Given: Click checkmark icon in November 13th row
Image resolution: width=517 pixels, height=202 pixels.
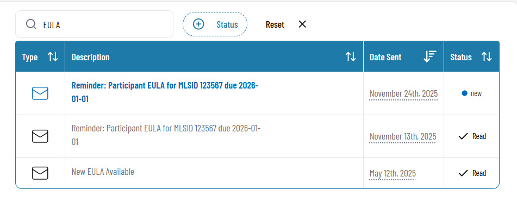Looking at the screenshot, I should [463, 136].
